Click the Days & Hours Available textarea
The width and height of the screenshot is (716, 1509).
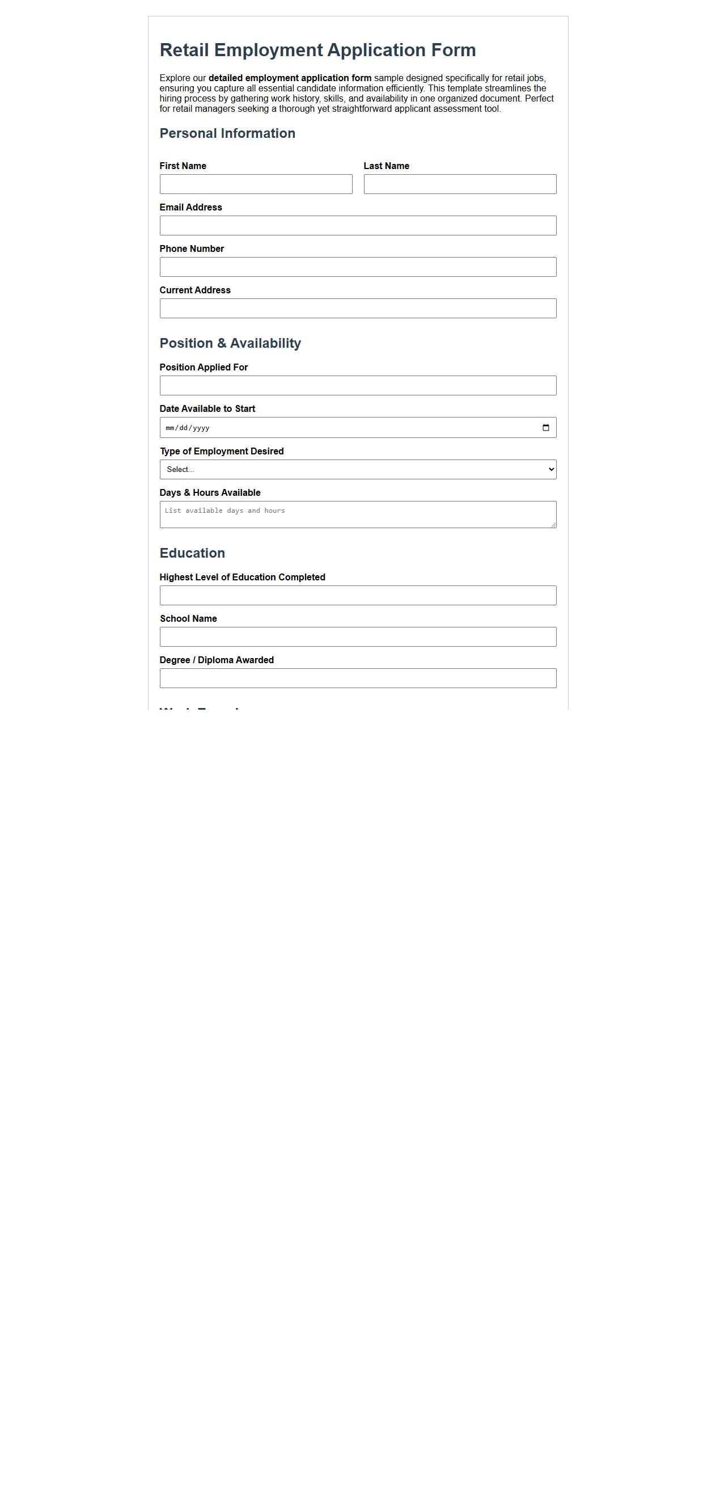point(358,514)
